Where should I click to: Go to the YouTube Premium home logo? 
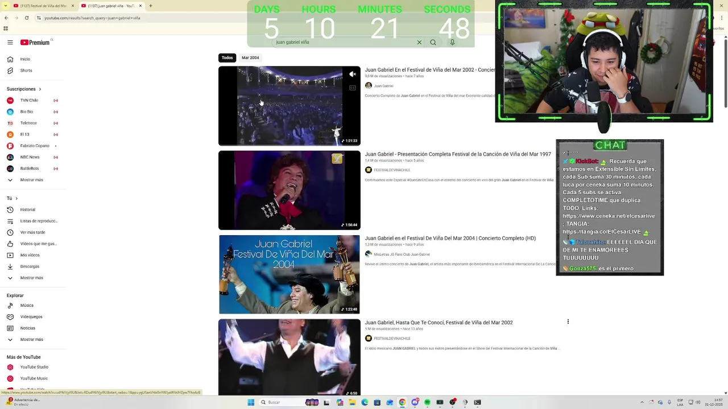(35, 42)
